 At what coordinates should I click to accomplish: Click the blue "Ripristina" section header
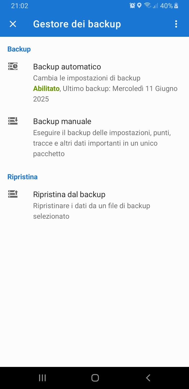[23, 177]
